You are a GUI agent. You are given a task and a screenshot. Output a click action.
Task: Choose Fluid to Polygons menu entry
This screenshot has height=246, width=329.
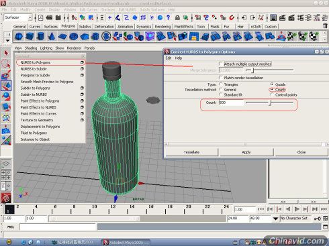click(34, 133)
